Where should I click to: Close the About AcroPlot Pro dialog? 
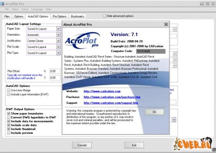click(166, 25)
